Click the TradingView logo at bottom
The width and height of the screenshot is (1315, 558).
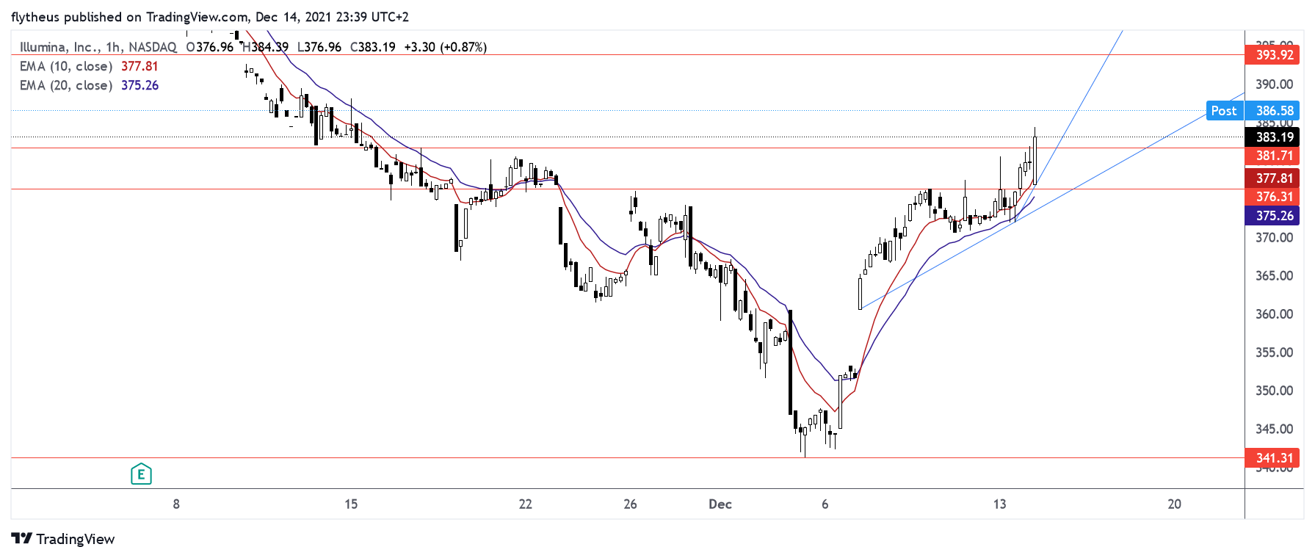63,539
